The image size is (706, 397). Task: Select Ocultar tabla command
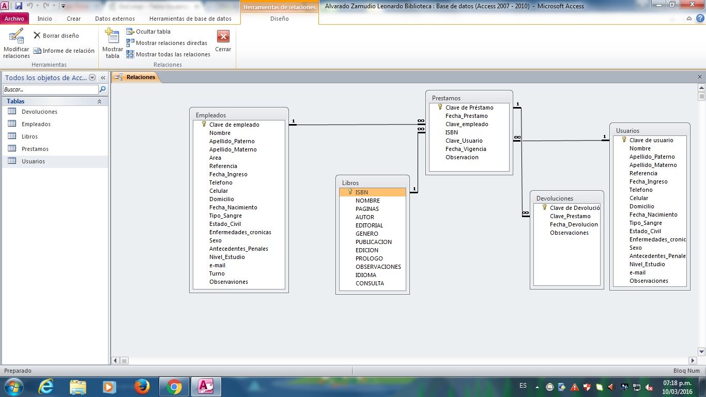[x=148, y=32]
